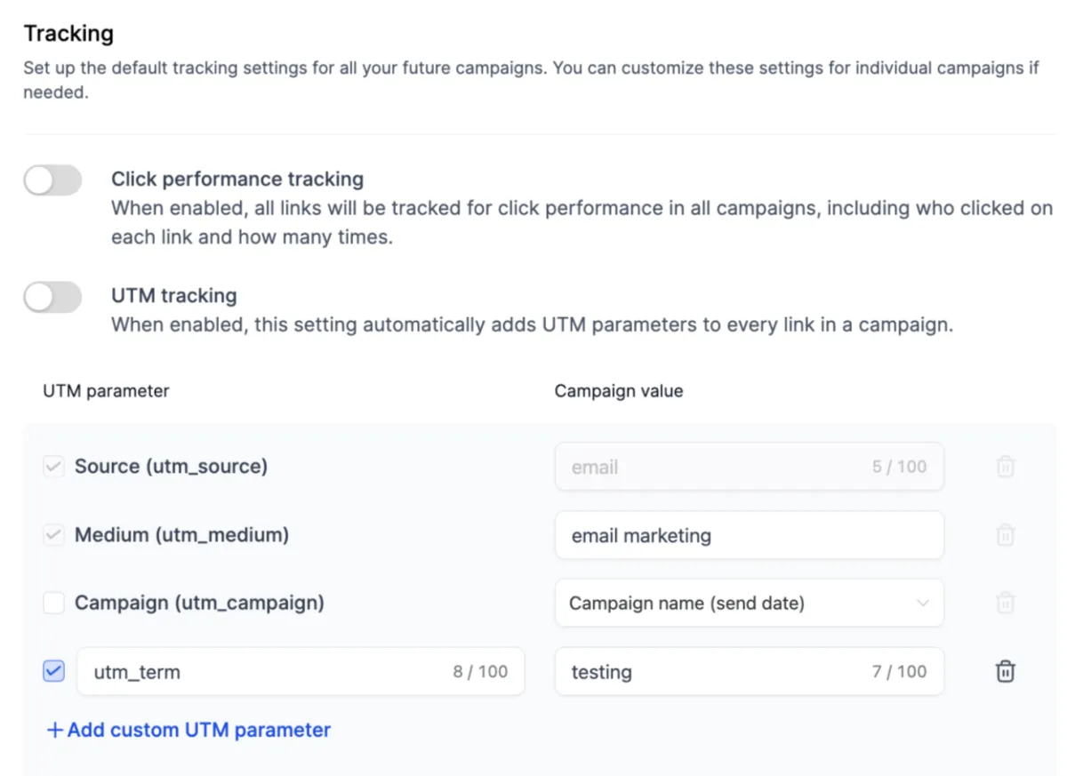The height and width of the screenshot is (776, 1067).
Task: Click the Source (utm_source) label
Action: 171,467
